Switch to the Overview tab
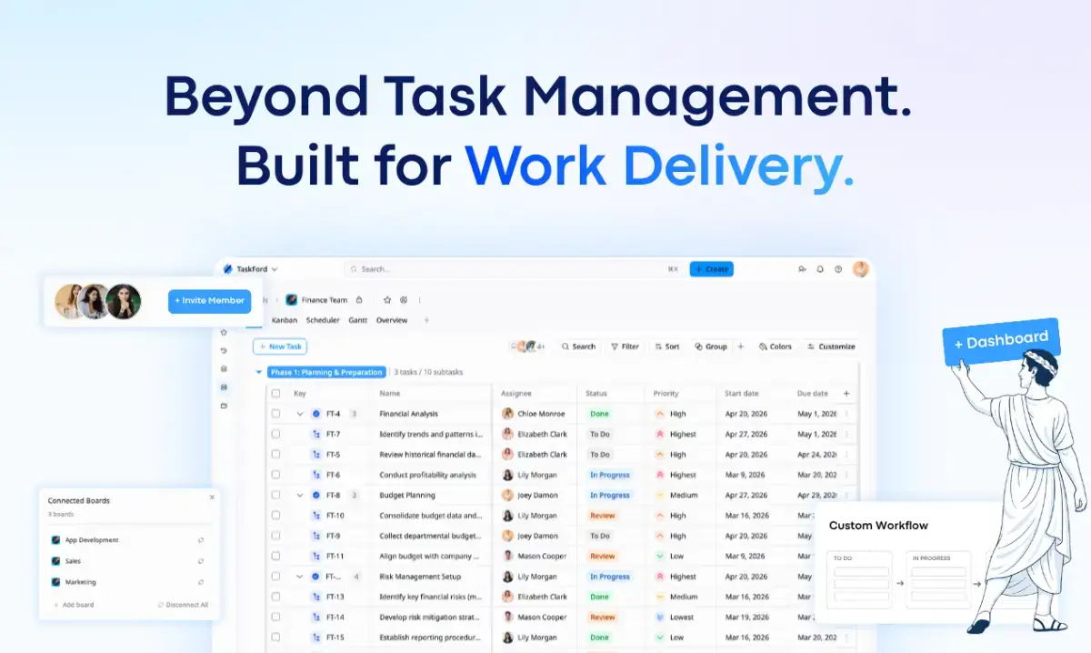 click(x=392, y=320)
